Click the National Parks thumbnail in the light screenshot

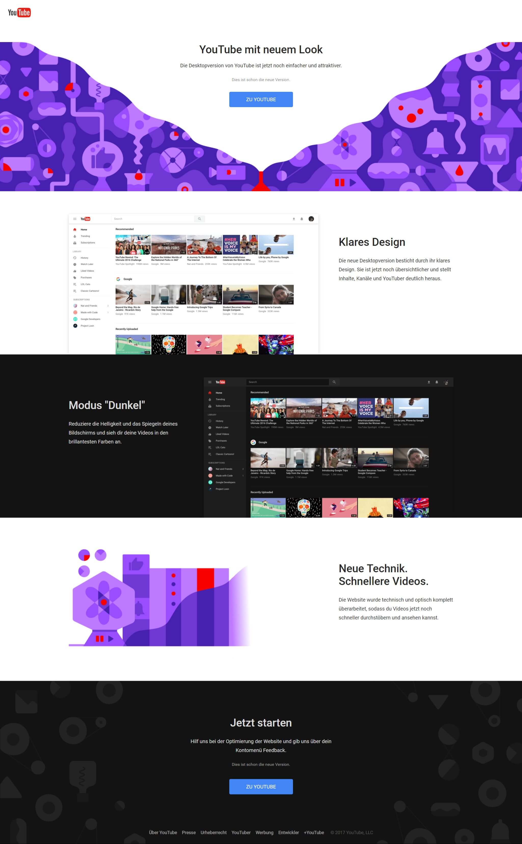168,245
